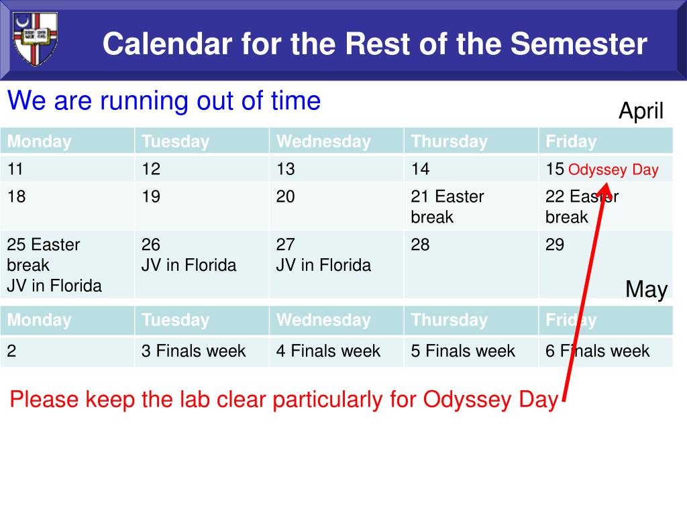Click the Monday header in April table
Image resolution: width=687 pixels, height=515 pixels.
click(x=68, y=141)
